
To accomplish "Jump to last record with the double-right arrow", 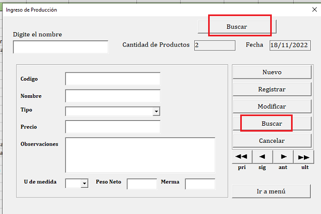I will click(303, 157).
